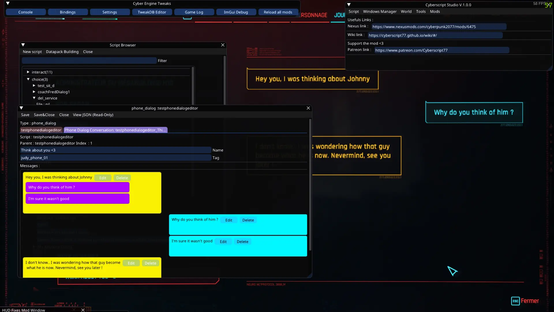Close the Script Browser with X icon
The width and height of the screenshot is (554, 312).
coord(223,45)
